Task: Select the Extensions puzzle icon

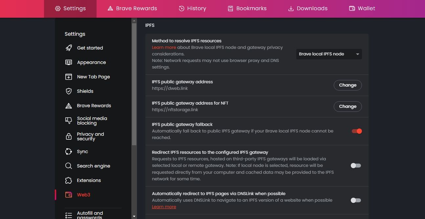Action: point(68,180)
